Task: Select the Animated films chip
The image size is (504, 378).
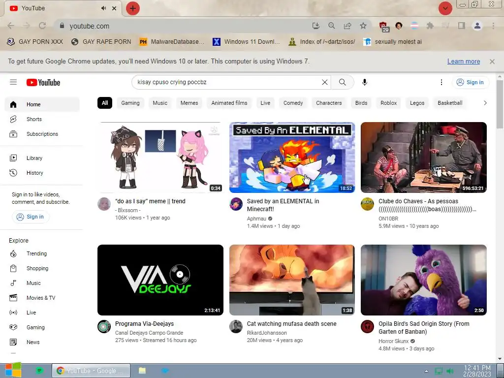Action: tap(229, 103)
